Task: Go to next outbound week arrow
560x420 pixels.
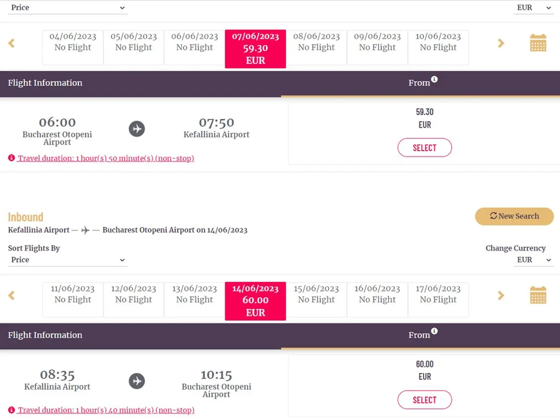Action: 501,43
